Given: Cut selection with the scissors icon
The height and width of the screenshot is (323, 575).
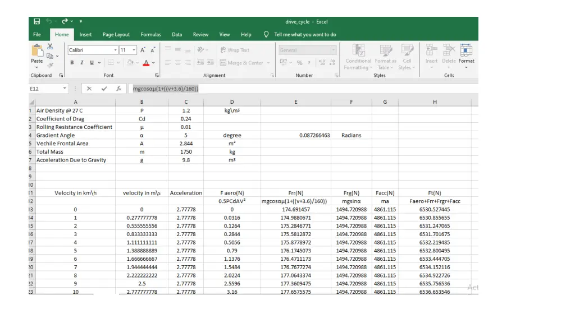Looking at the screenshot, I should [50, 47].
